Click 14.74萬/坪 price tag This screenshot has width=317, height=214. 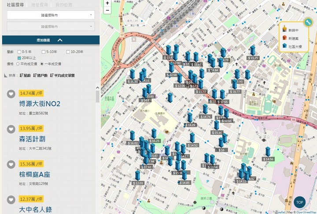coord(31,93)
